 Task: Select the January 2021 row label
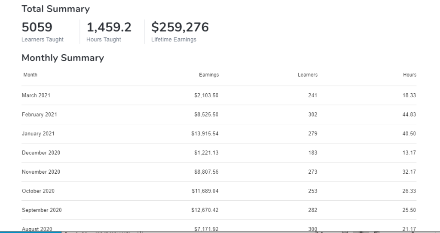38,134
